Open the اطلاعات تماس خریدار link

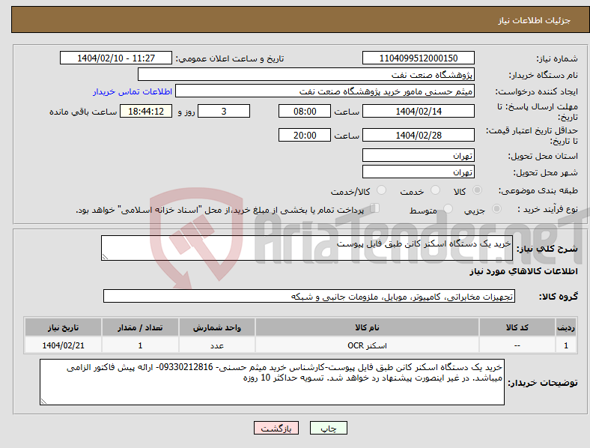coord(133,91)
